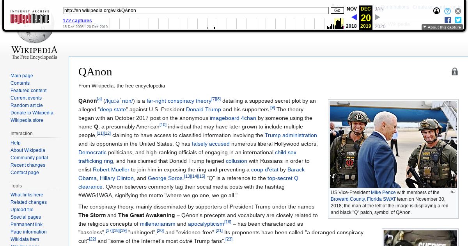The height and width of the screenshot is (246, 468).
Task: Open Page information tool
Action: tap(28, 232)
